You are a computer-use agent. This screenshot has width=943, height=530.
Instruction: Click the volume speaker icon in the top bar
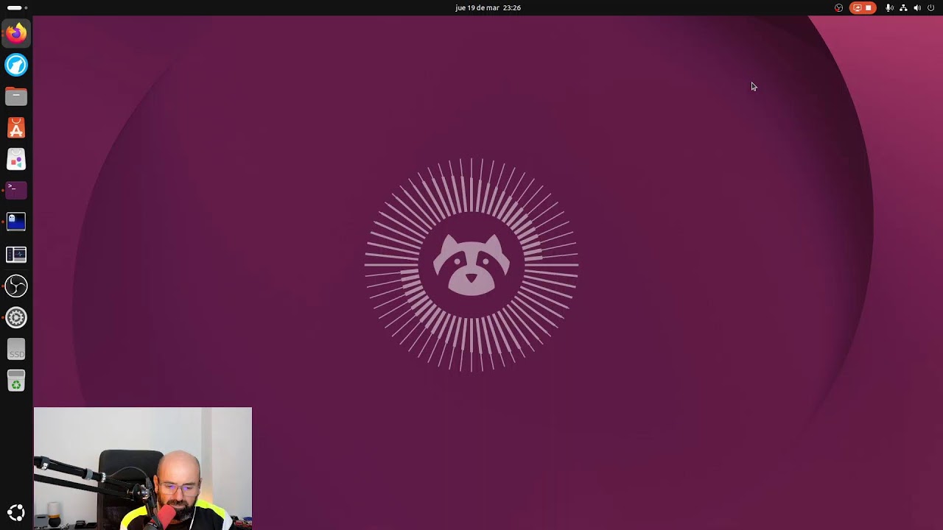tap(917, 7)
